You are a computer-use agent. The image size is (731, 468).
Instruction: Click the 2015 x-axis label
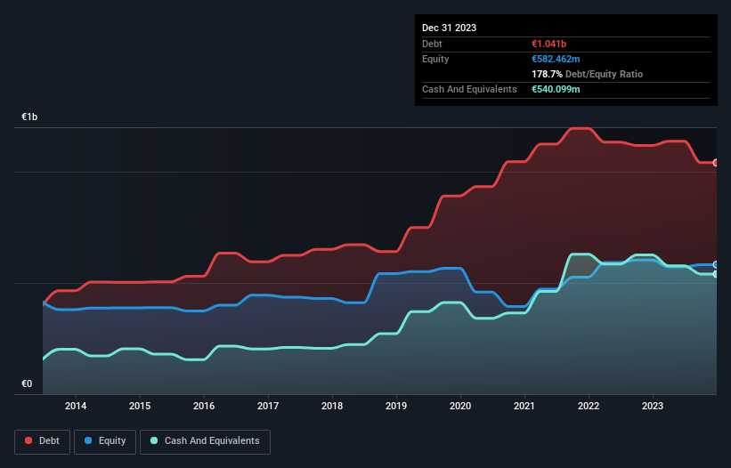point(140,406)
